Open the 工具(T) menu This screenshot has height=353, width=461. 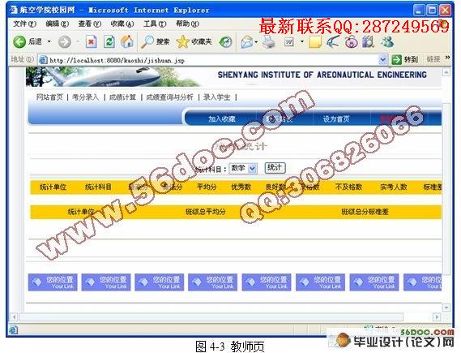click(x=155, y=24)
